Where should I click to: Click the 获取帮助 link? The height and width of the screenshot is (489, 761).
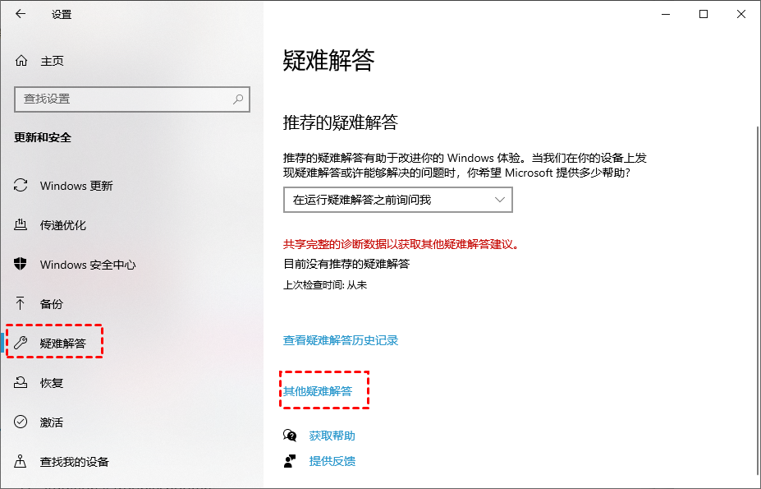[332, 436]
